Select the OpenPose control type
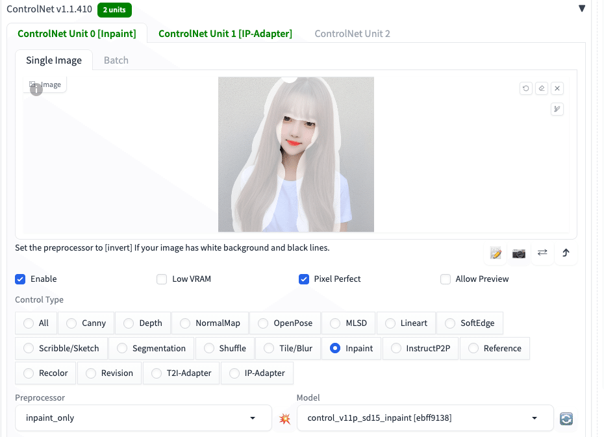Viewport: 604px width, 437px height. (x=285, y=323)
